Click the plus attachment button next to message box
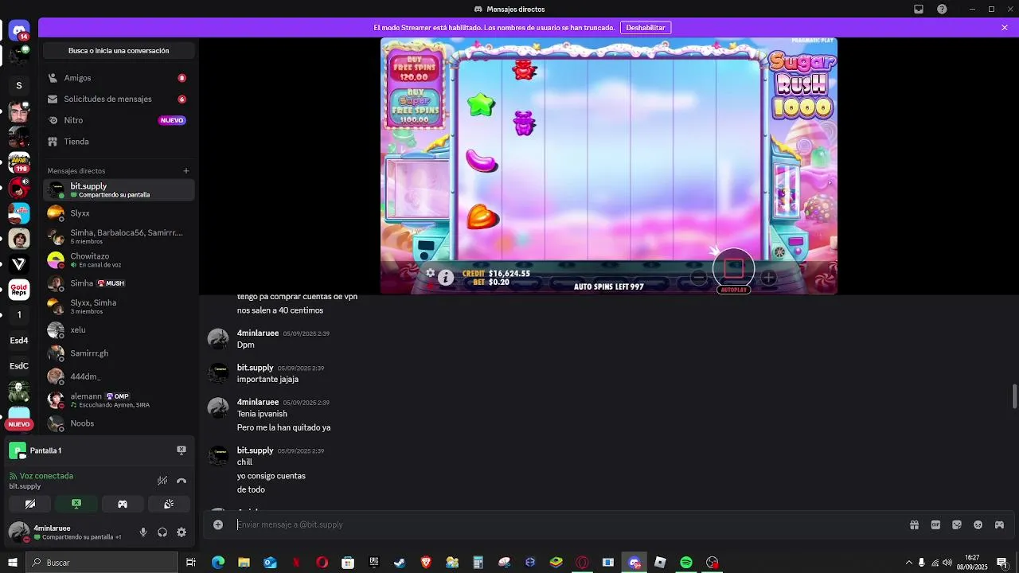1019x573 pixels. [x=218, y=524]
